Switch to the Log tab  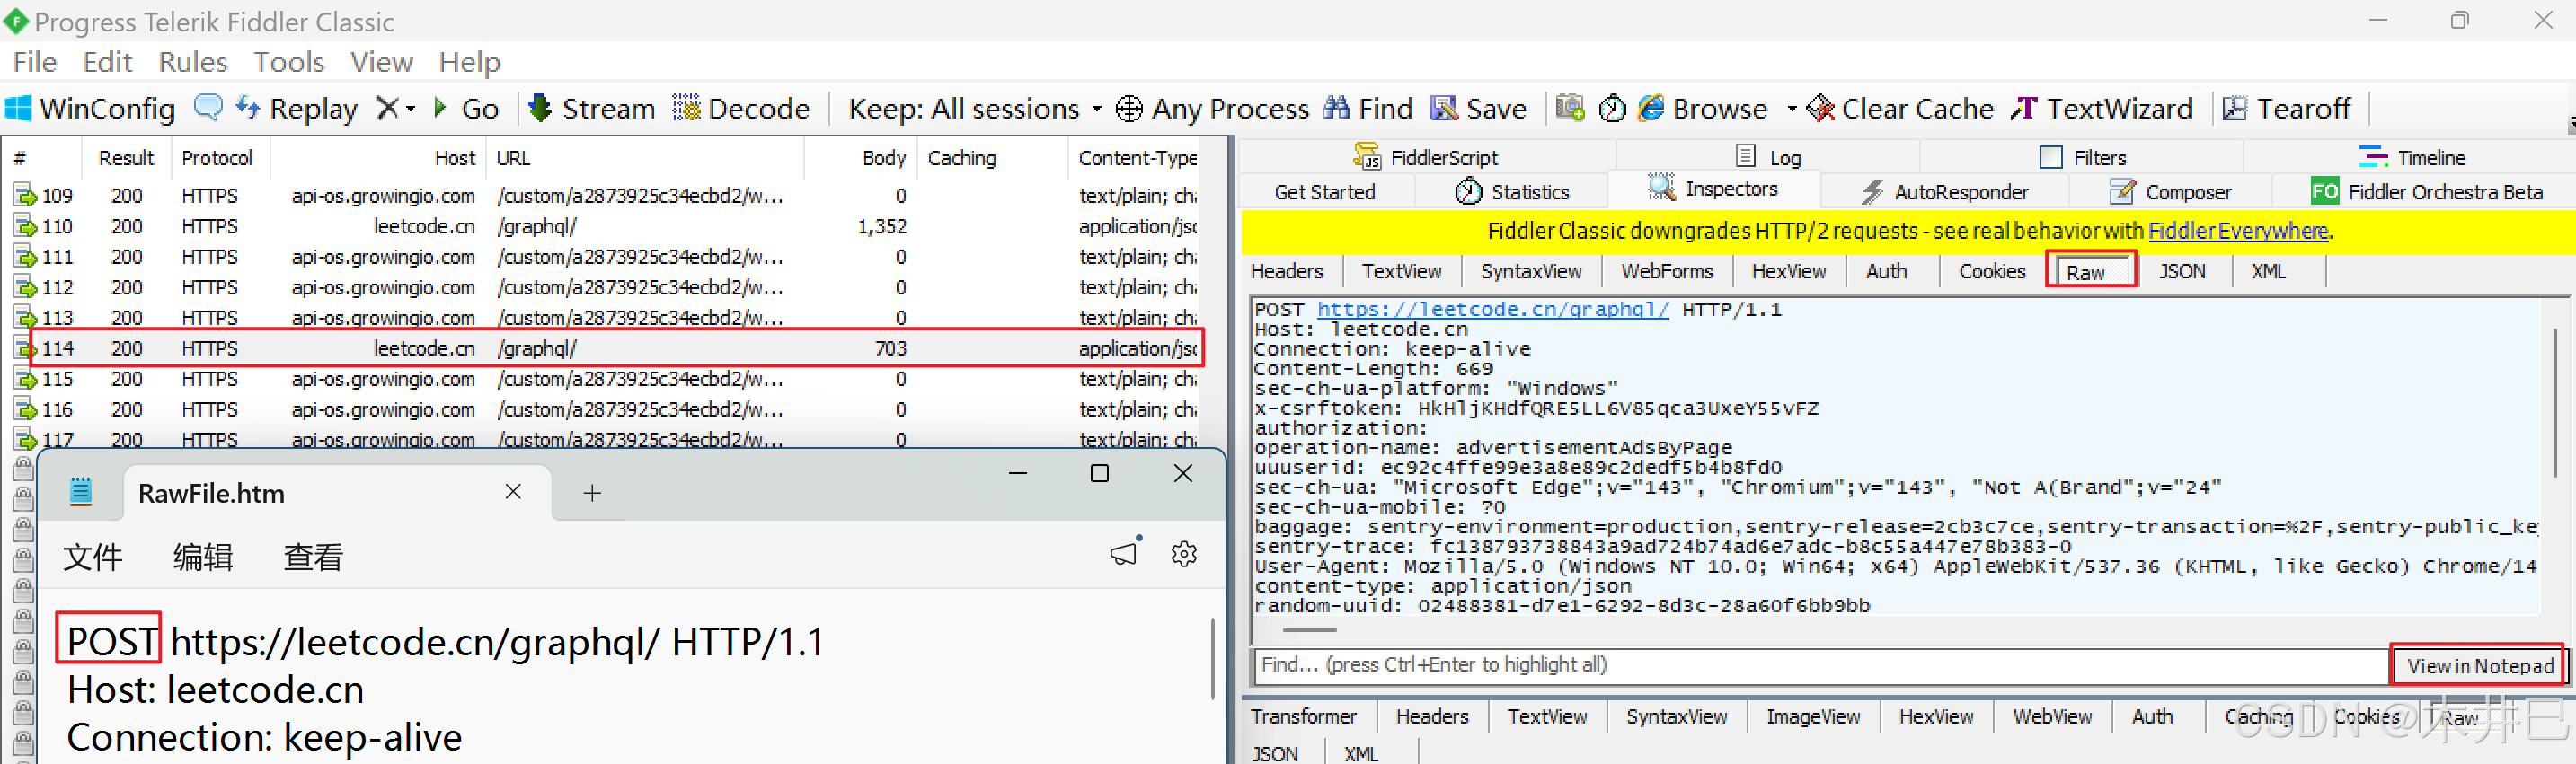[1768, 157]
